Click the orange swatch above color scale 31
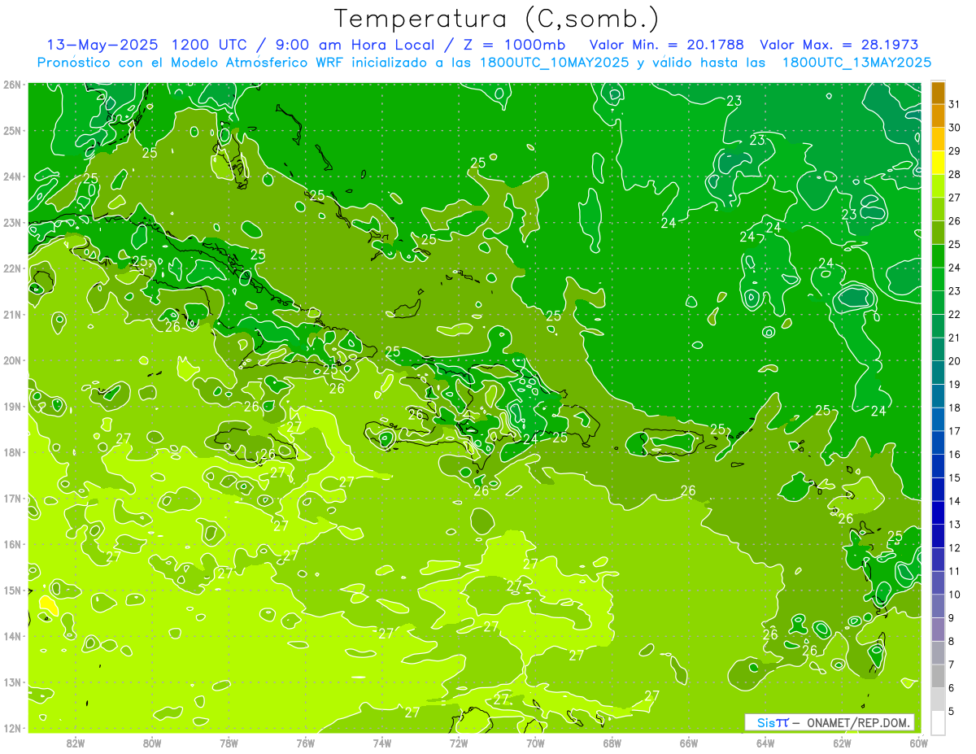 point(938,93)
